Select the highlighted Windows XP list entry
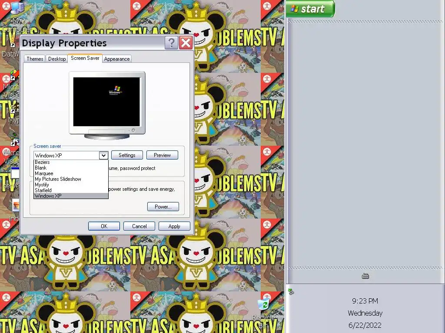The width and height of the screenshot is (445, 333). pos(71,196)
